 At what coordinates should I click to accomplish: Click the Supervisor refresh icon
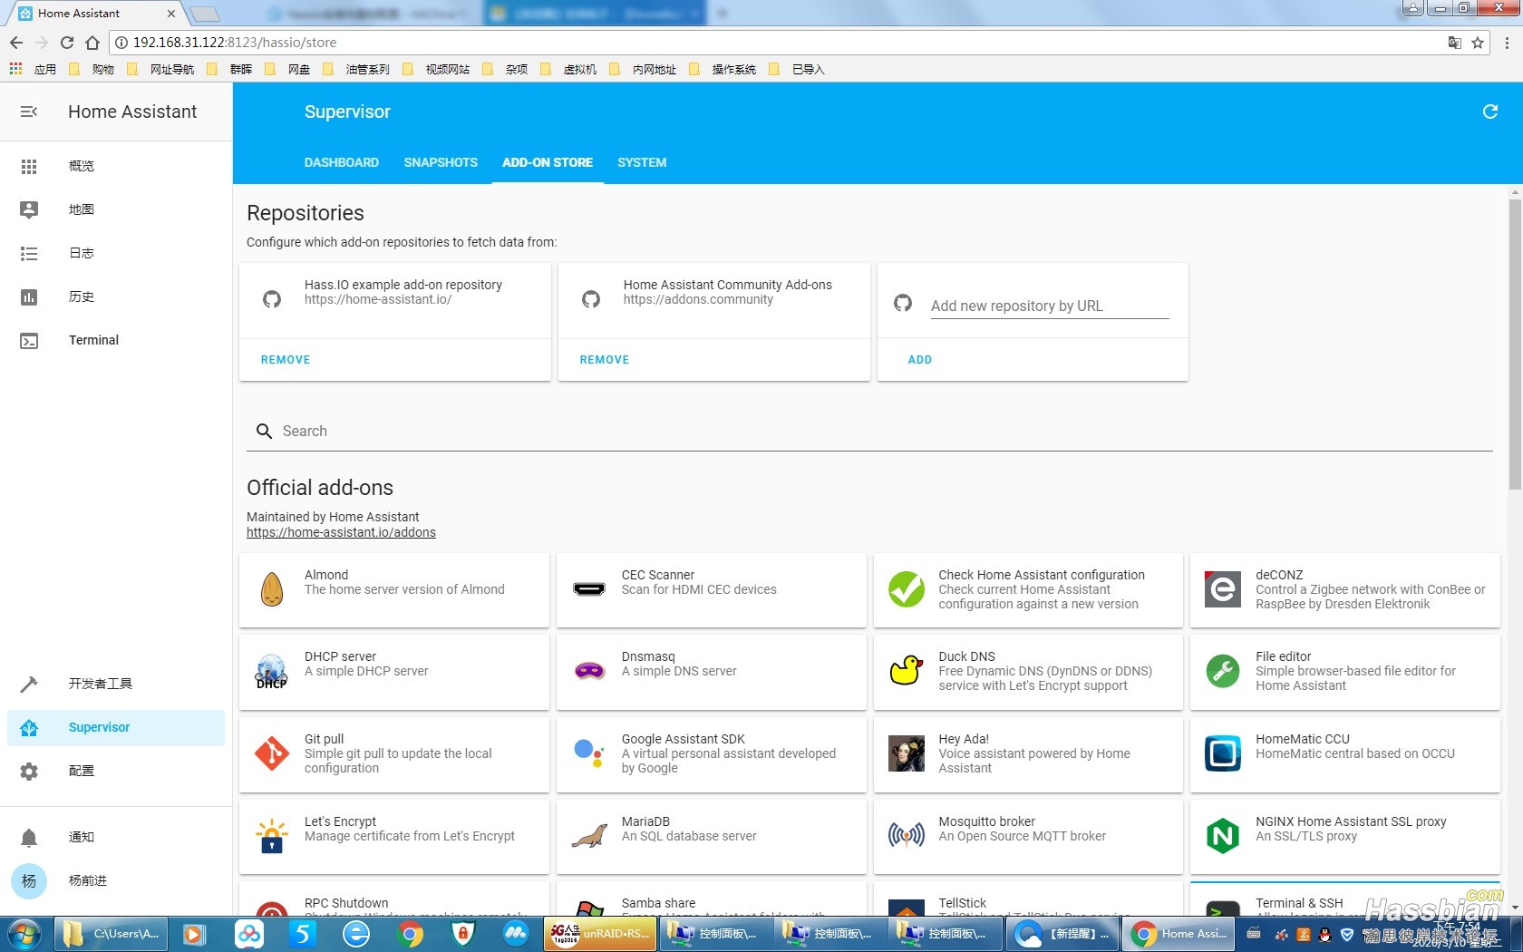coord(1490,112)
